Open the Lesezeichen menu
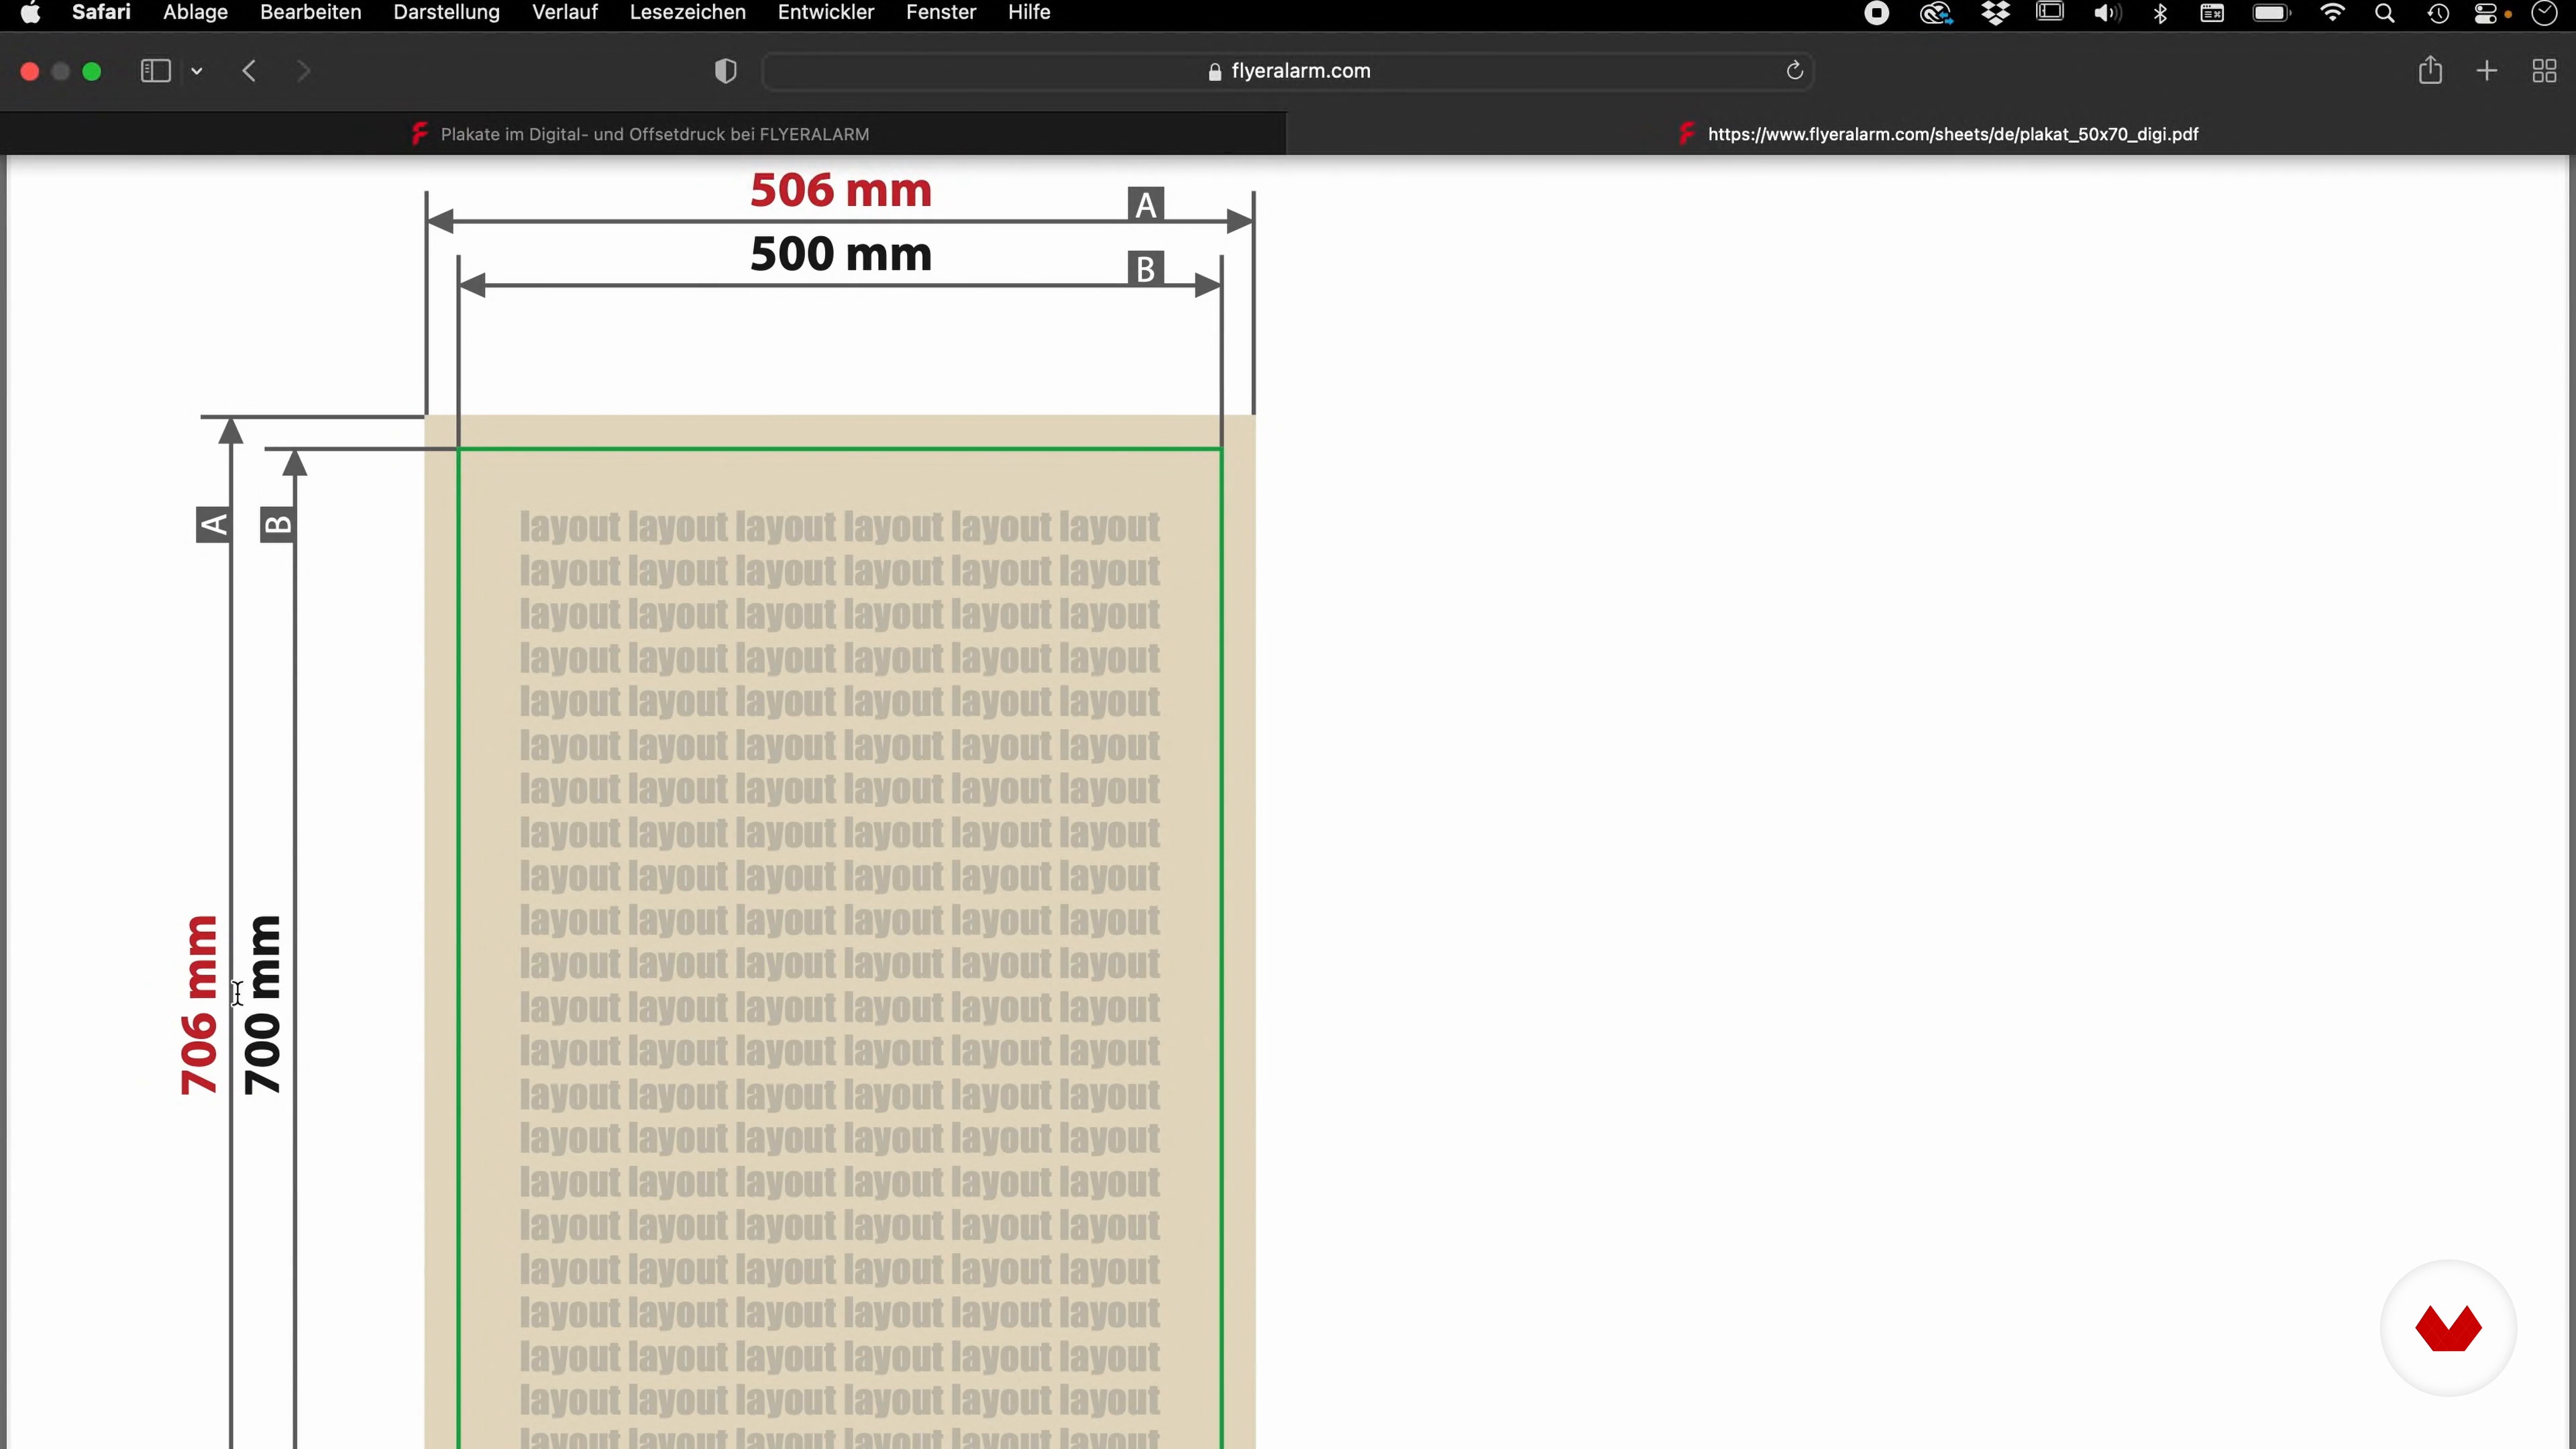Image resolution: width=2576 pixels, height=1449 pixels. [687, 12]
